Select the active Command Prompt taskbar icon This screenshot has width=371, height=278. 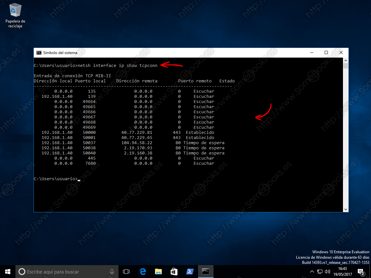point(205,271)
